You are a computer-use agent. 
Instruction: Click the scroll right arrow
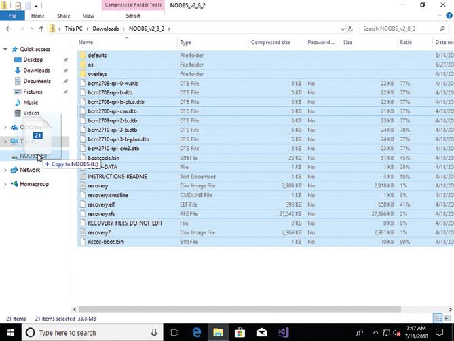tap(450, 310)
